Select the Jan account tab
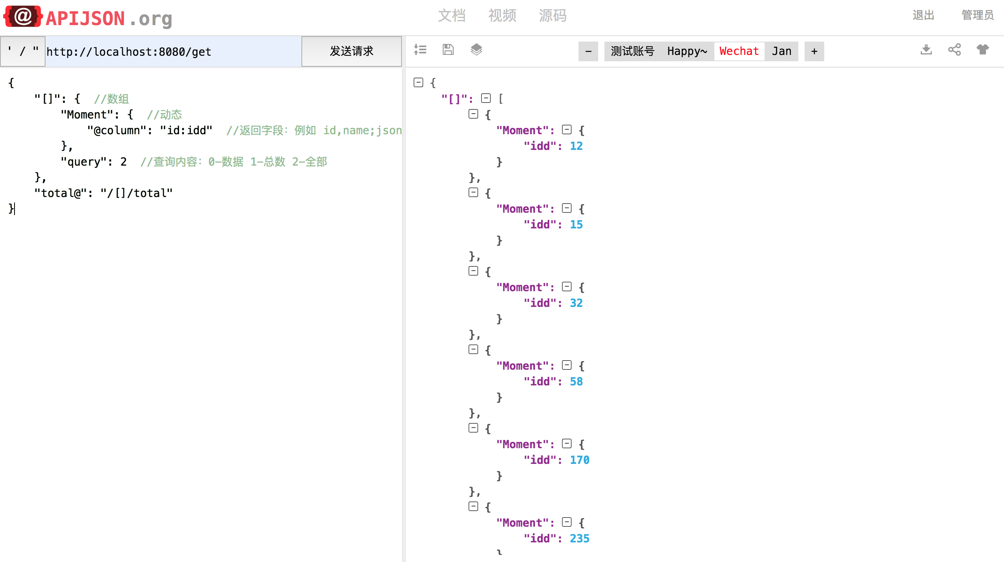1004x562 pixels. (781, 51)
